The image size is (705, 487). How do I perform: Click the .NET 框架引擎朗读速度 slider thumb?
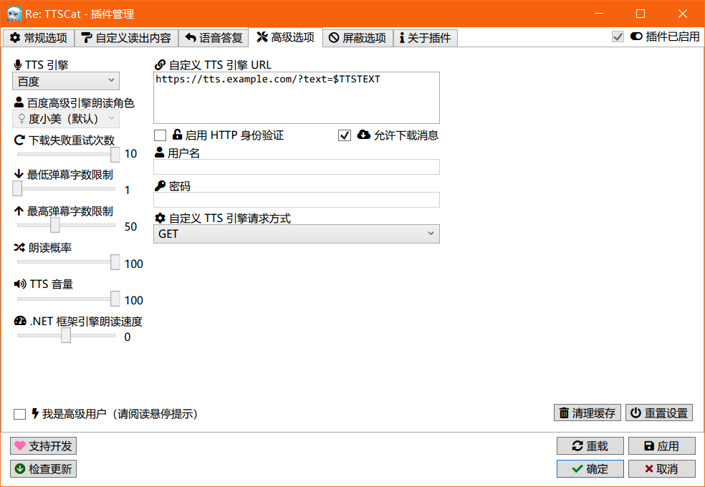[x=66, y=336]
